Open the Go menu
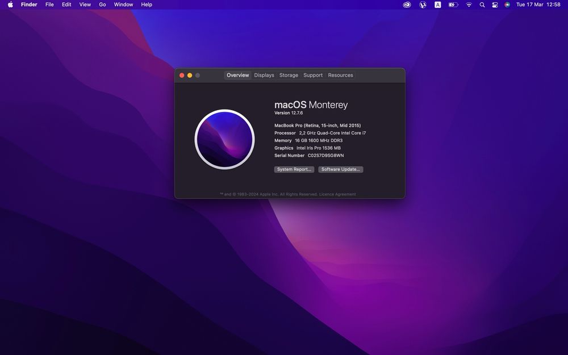This screenshot has height=355, width=568. pos(102,5)
